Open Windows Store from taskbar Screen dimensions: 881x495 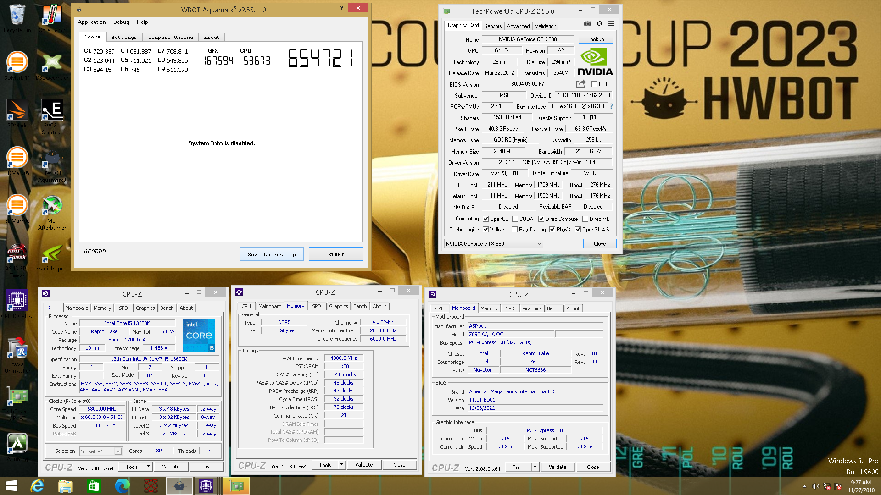pos(94,486)
